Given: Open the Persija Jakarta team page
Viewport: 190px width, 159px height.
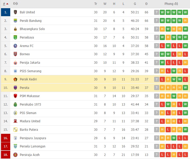Looking at the screenshot, I should pos(30,63).
